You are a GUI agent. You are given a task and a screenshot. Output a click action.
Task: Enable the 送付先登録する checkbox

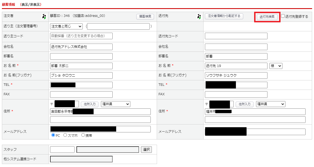pos(283,16)
